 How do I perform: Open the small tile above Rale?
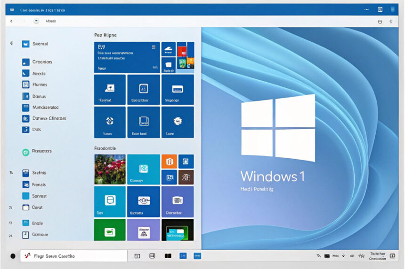point(169,49)
